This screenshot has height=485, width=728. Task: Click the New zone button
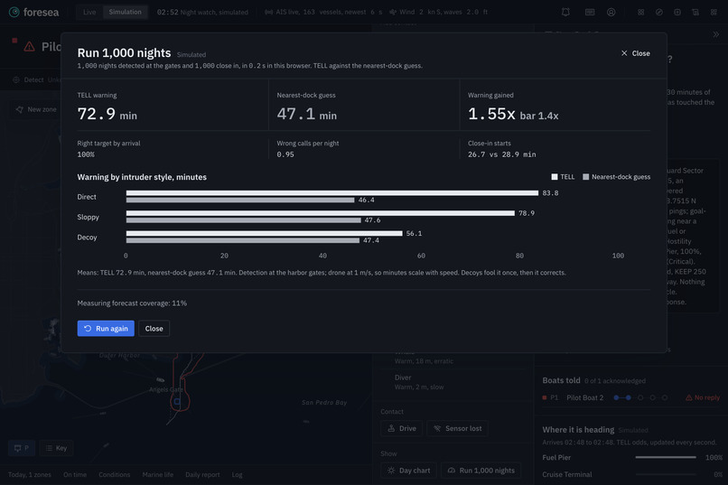(36, 109)
